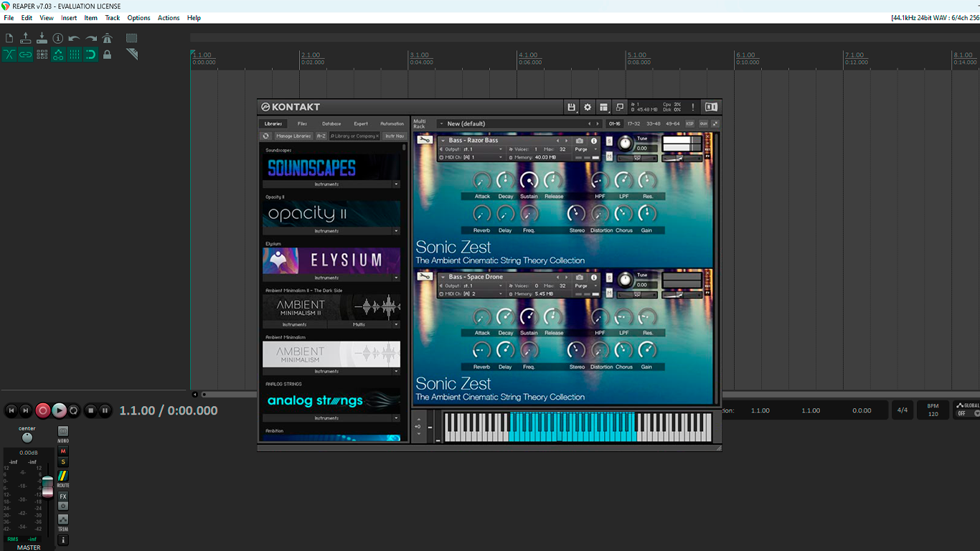Solo master track with S button
The image size is (980, 551).
pyautogui.click(x=63, y=462)
